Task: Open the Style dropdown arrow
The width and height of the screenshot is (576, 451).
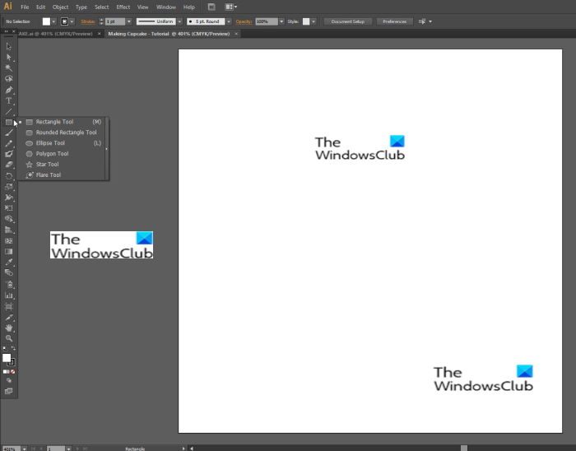Action: pos(314,21)
